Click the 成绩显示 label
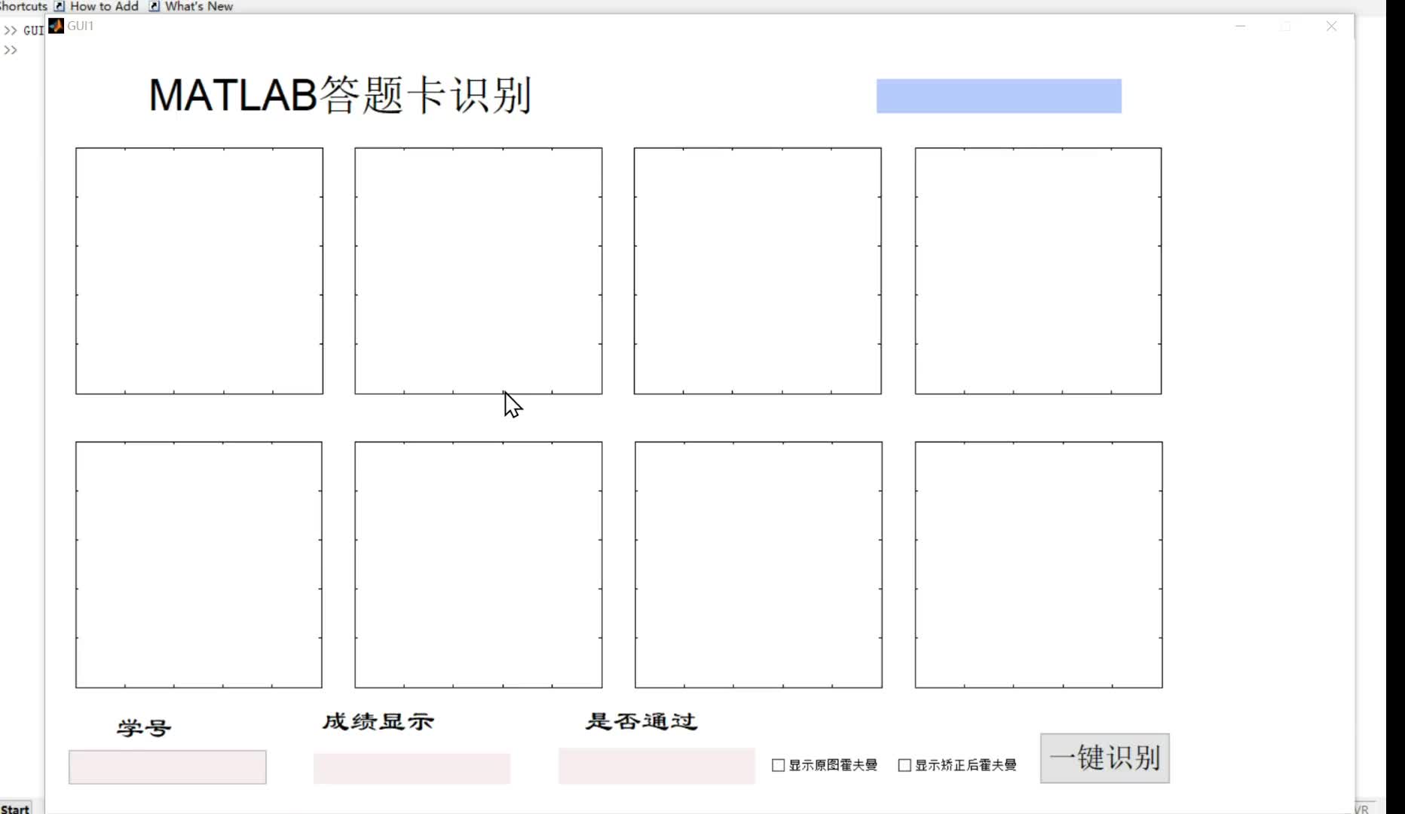Viewport: 1405px width, 814px height. pos(378,721)
